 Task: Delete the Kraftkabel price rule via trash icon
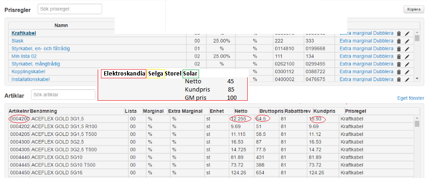[x=399, y=33]
